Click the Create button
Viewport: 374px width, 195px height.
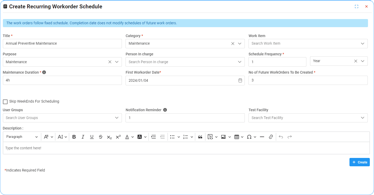pyautogui.click(x=360, y=162)
